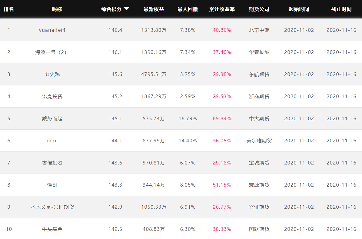Click equity 970.81万

pyautogui.click(x=154, y=163)
